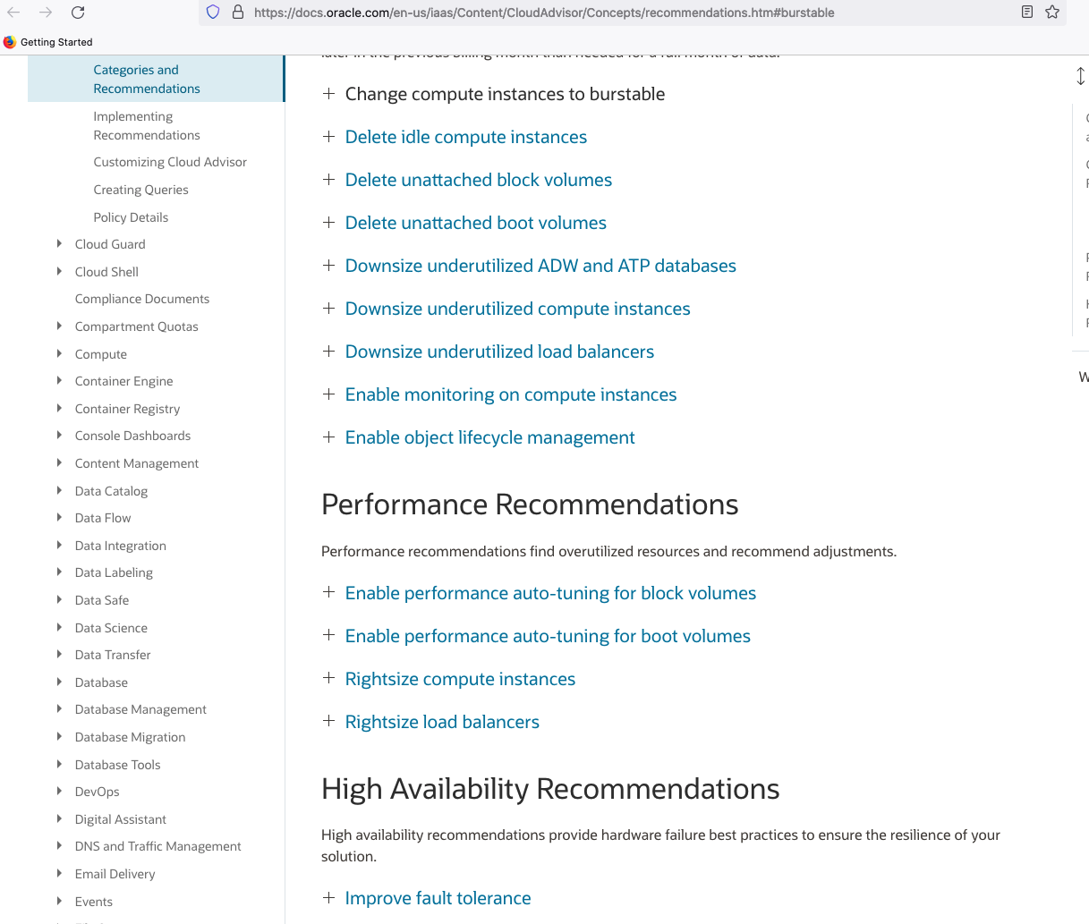Viewport: 1089px width, 924px height.
Task: Bookmark this page with the star icon
Action: (1052, 12)
